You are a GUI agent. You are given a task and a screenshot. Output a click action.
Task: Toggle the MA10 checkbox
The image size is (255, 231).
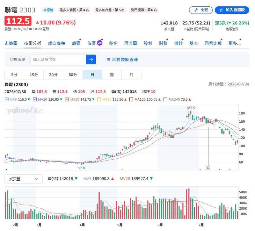click(35, 99)
